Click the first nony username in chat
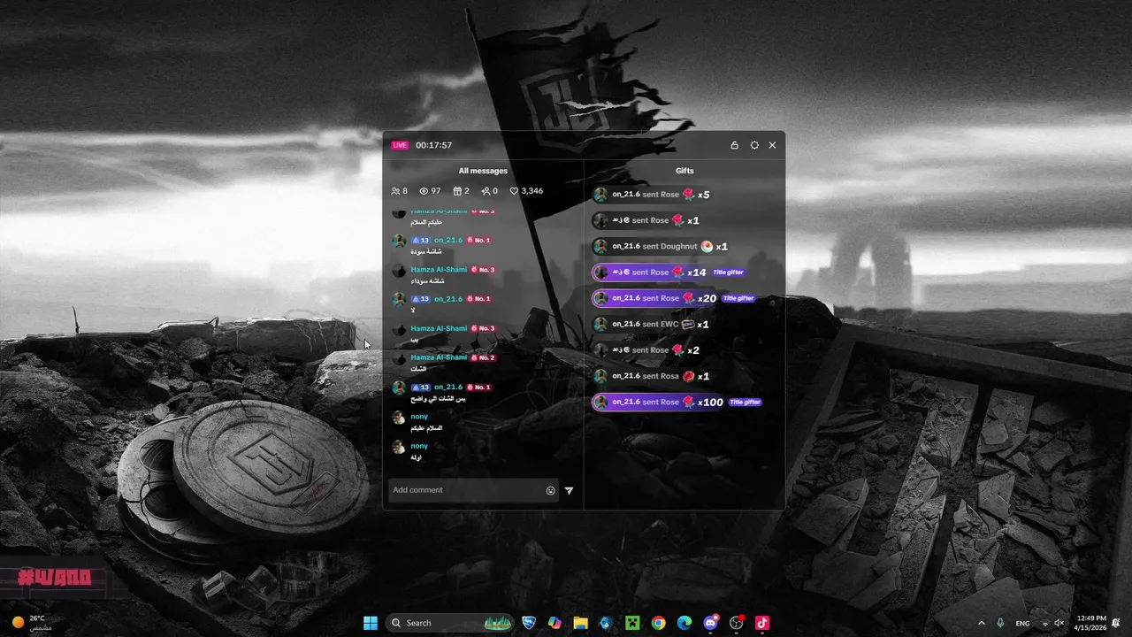This screenshot has height=637, width=1132. [419, 417]
